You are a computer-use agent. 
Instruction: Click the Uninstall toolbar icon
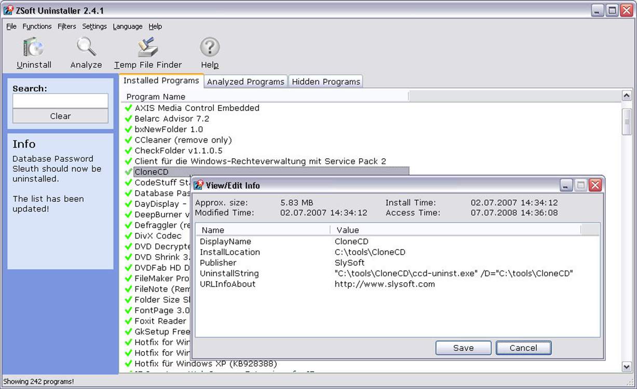[x=34, y=47]
